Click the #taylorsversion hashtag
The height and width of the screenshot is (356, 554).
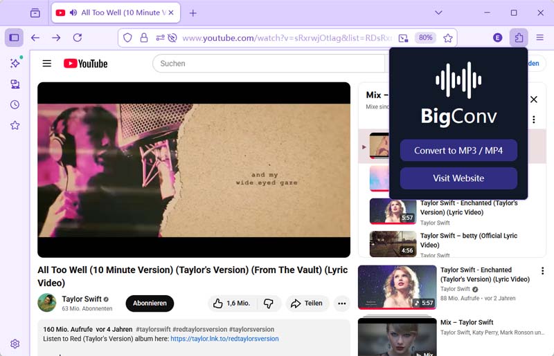pyautogui.click(x=251, y=329)
